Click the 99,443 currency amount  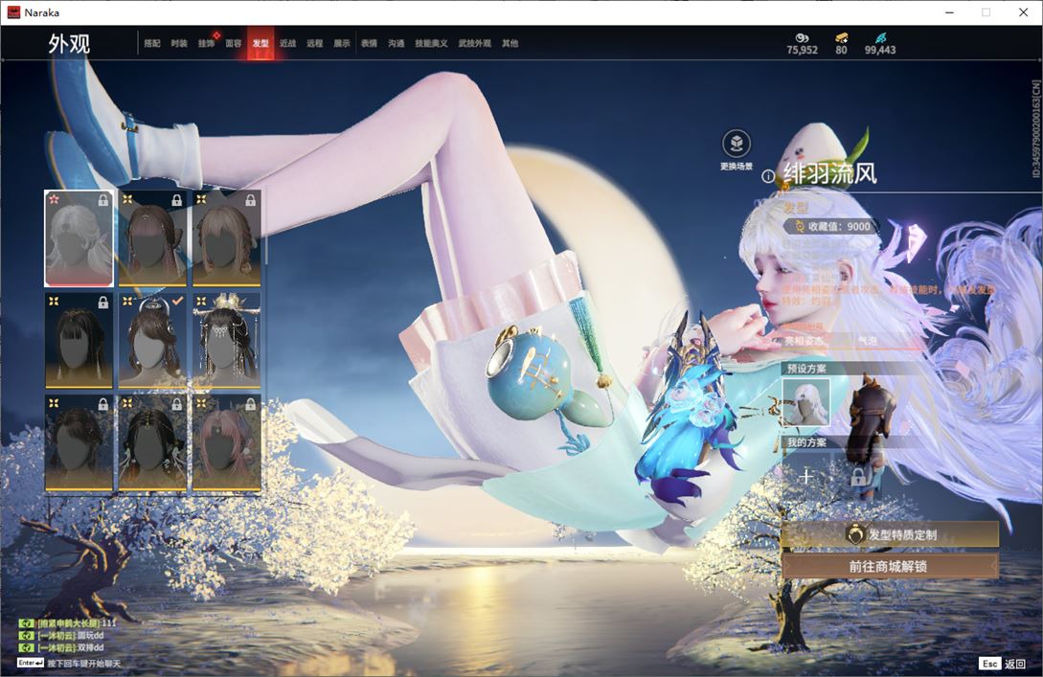click(880, 50)
